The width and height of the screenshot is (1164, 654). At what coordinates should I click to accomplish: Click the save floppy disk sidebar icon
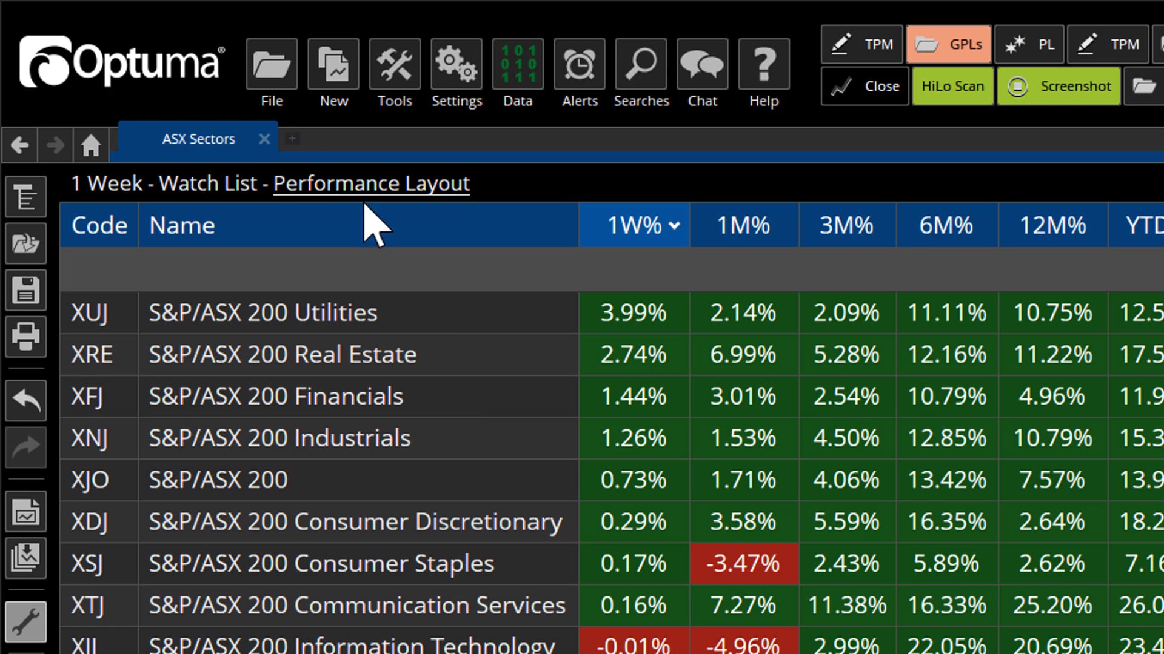pyautogui.click(x=25, y=290)
